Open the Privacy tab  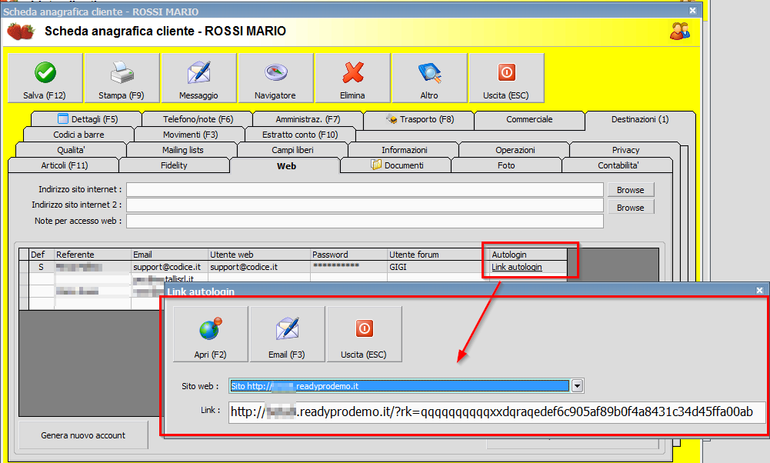(625, 150)
